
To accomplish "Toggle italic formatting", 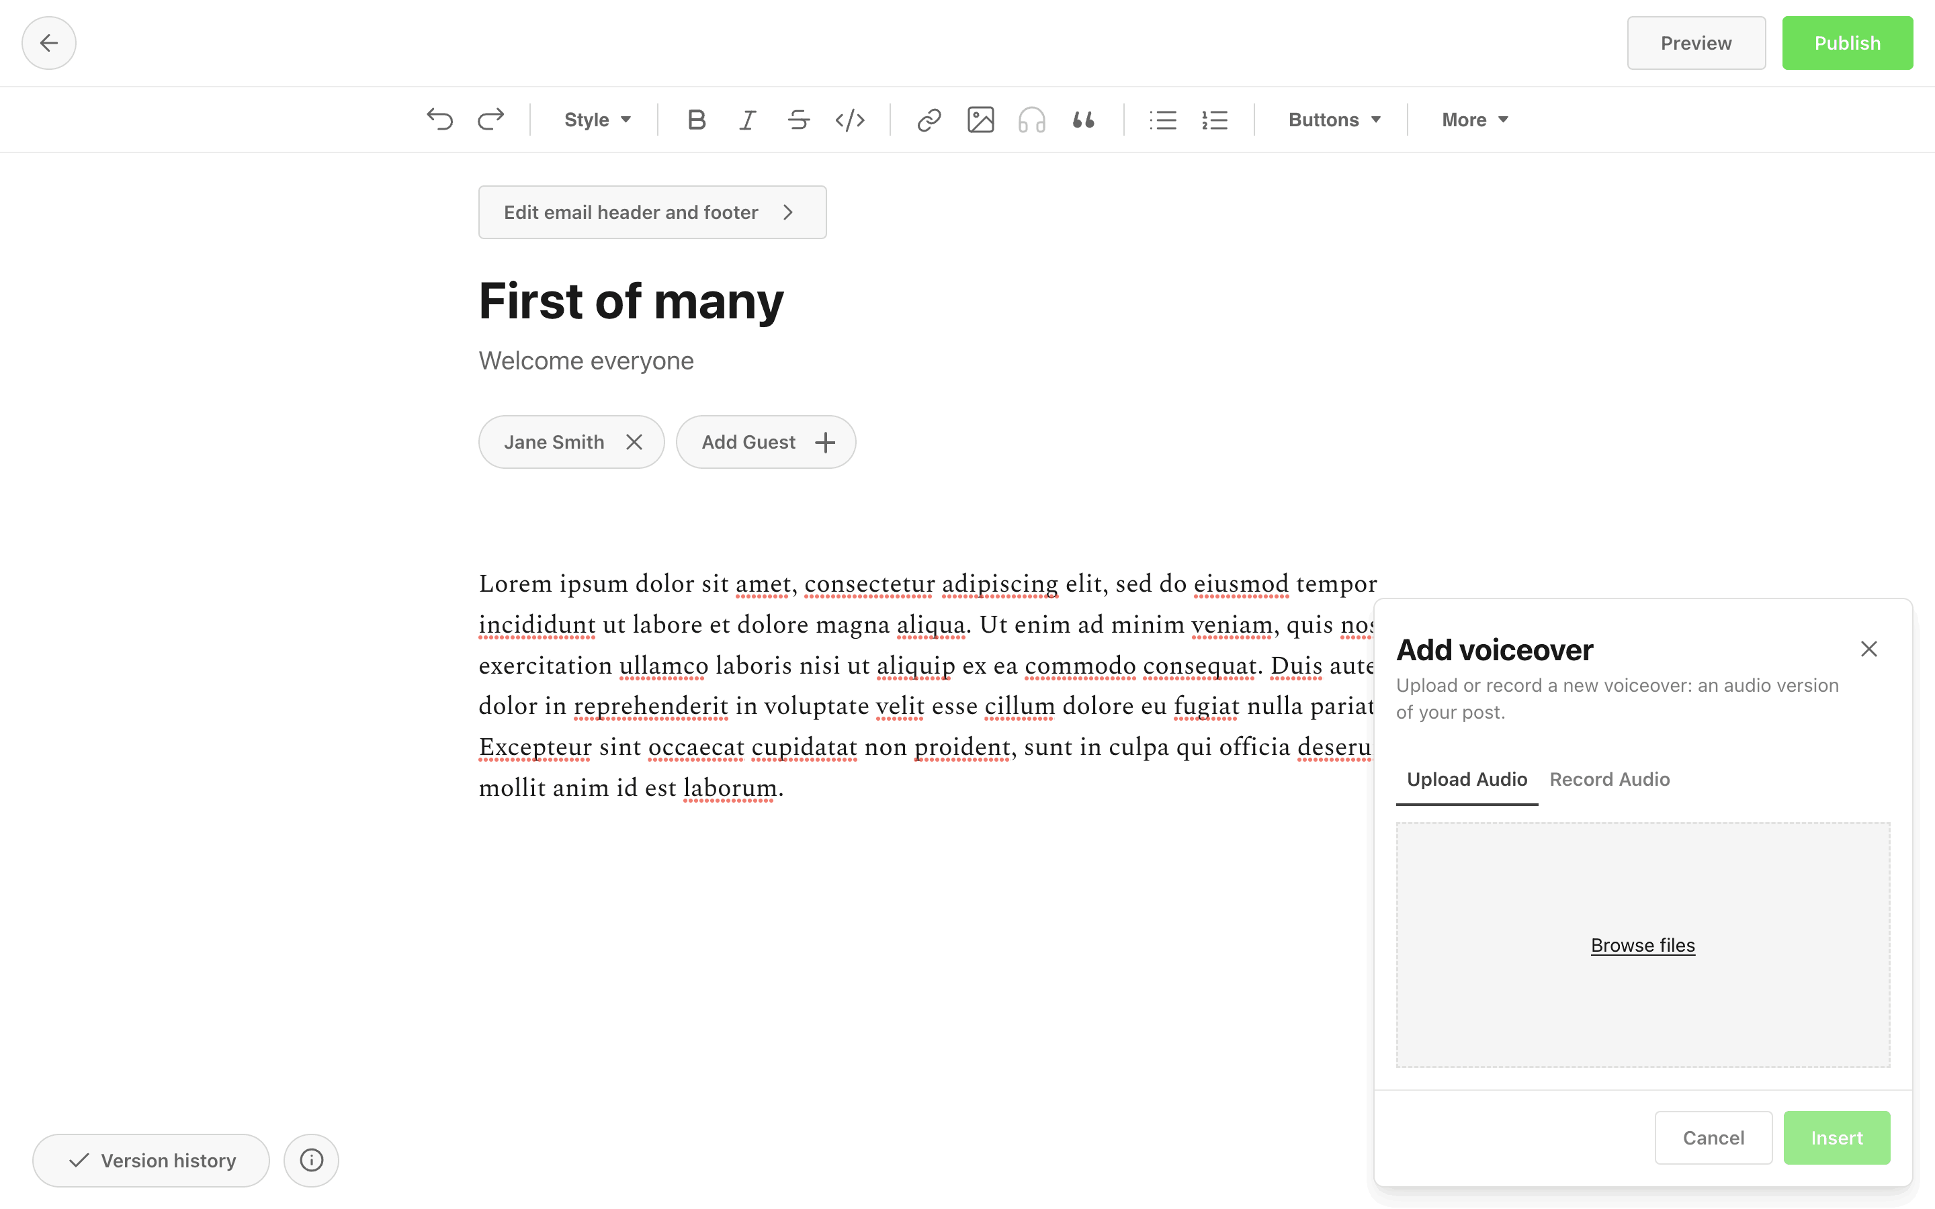I will click(748, 120).
